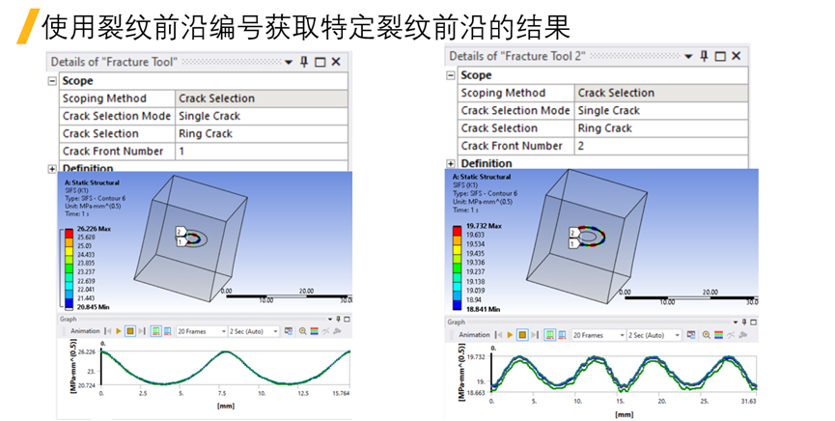Click the blue legend swatch at 18.841 Min
The image size is (835, 421).
(x=457, y=305)
